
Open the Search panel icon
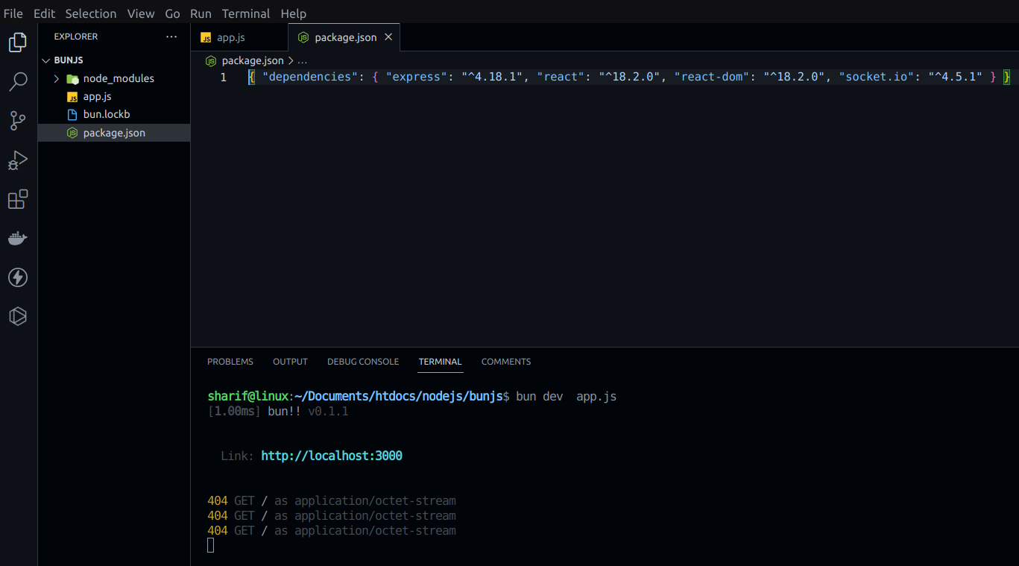coord(17,82)
